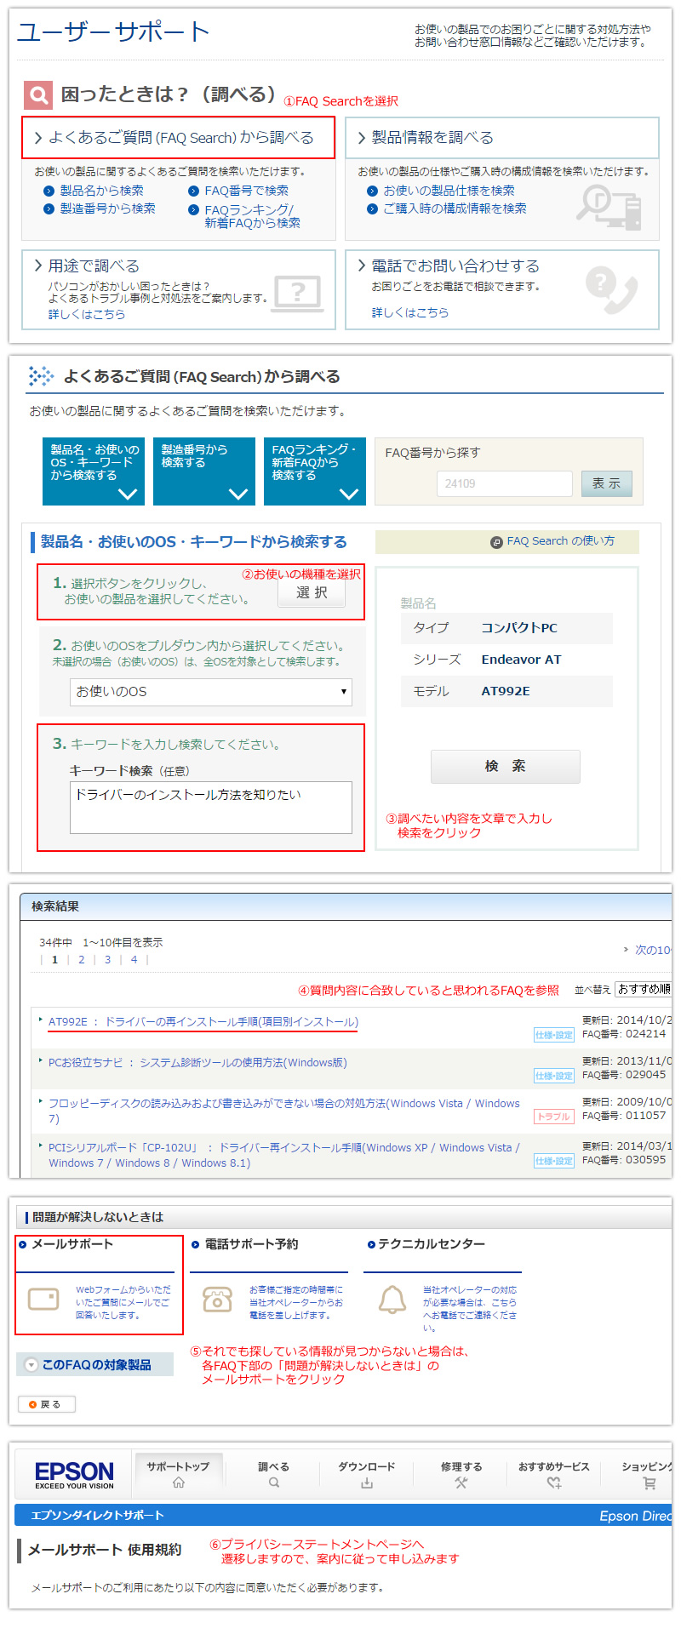Click the 検索 button
Image resolution: width=681 pixels, height=1634 pixels.
click(x=506, y=767)
